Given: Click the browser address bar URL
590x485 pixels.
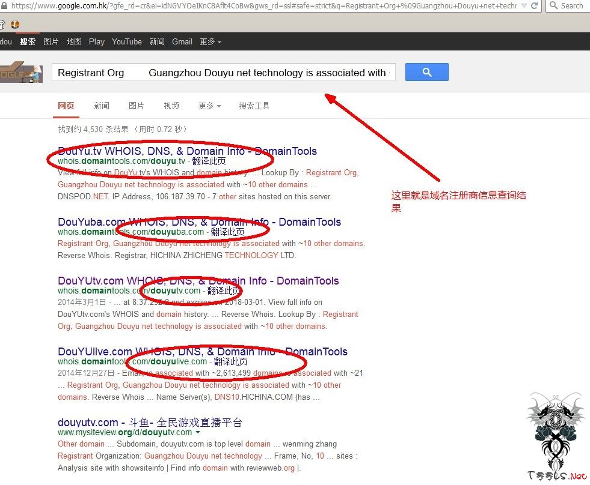Looking at the screenshot, I should (263, 5).
